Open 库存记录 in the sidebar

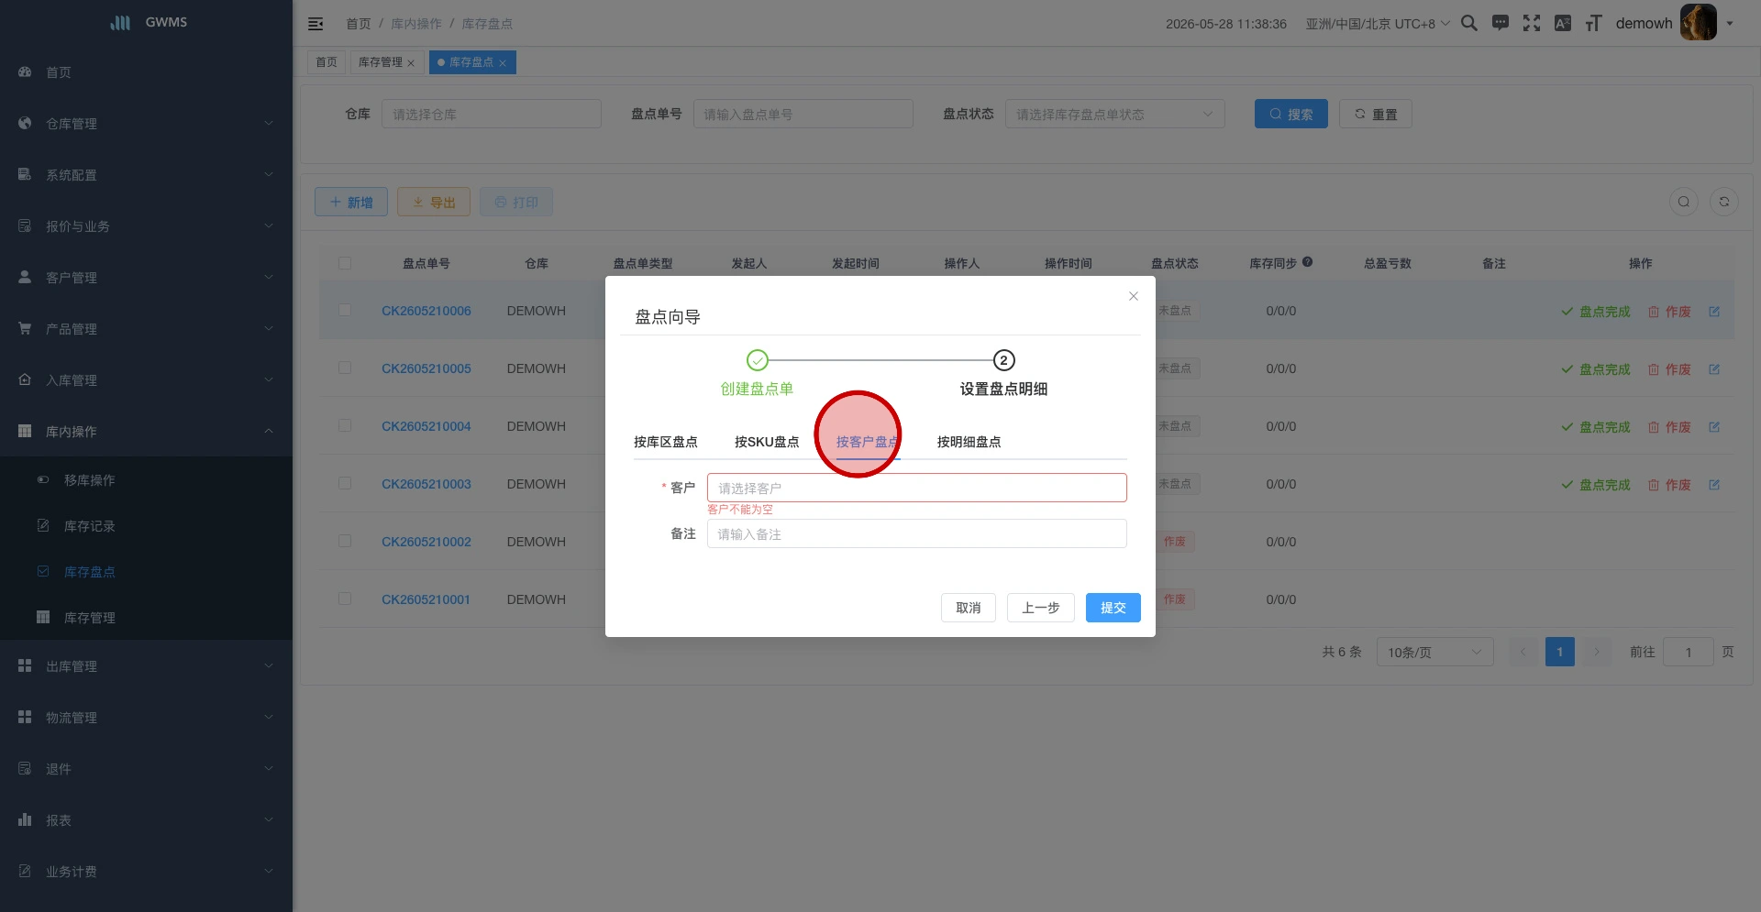[146, 526]
